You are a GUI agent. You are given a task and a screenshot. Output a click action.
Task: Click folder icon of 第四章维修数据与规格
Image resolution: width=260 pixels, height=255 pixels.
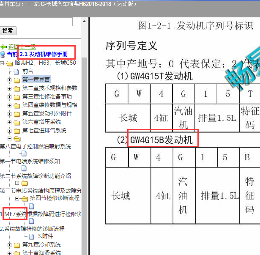(17, 106)
